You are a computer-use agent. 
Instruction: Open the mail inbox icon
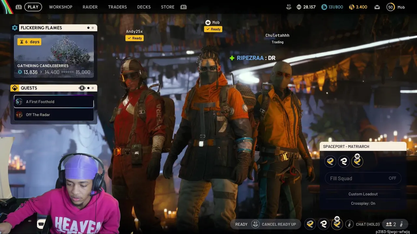click(377, 7)
